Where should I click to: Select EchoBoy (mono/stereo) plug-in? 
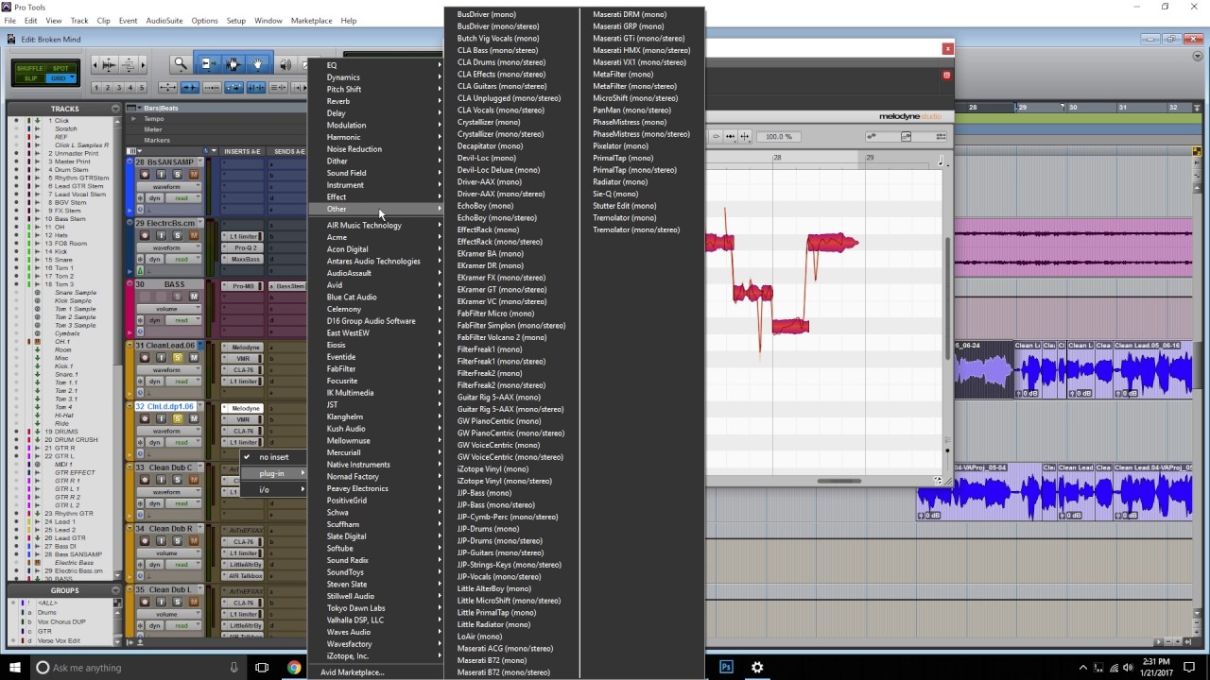[x=496, y=218]
